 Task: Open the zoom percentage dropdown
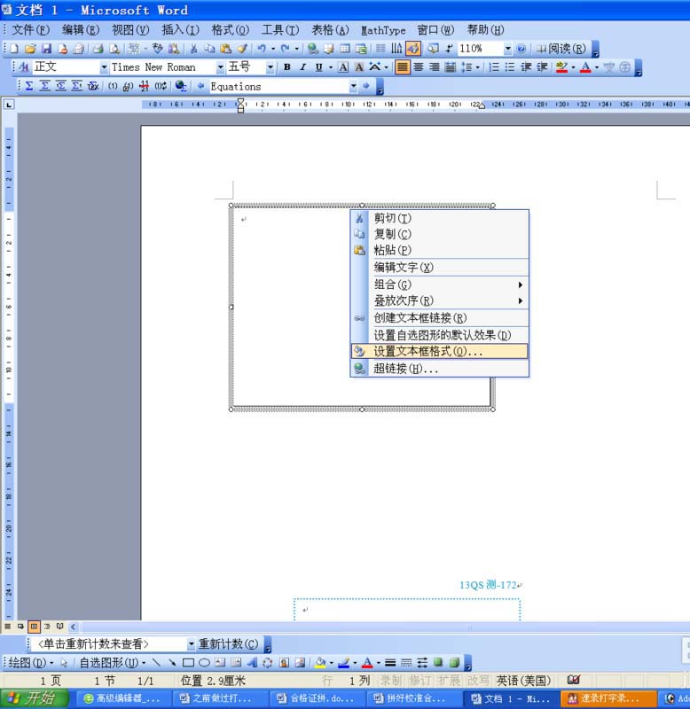[507, 49]
